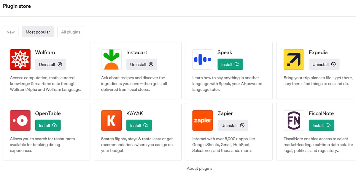
Task: Click the Zapier orange logo
Action: pyautogui.click(x=203, y=120)
